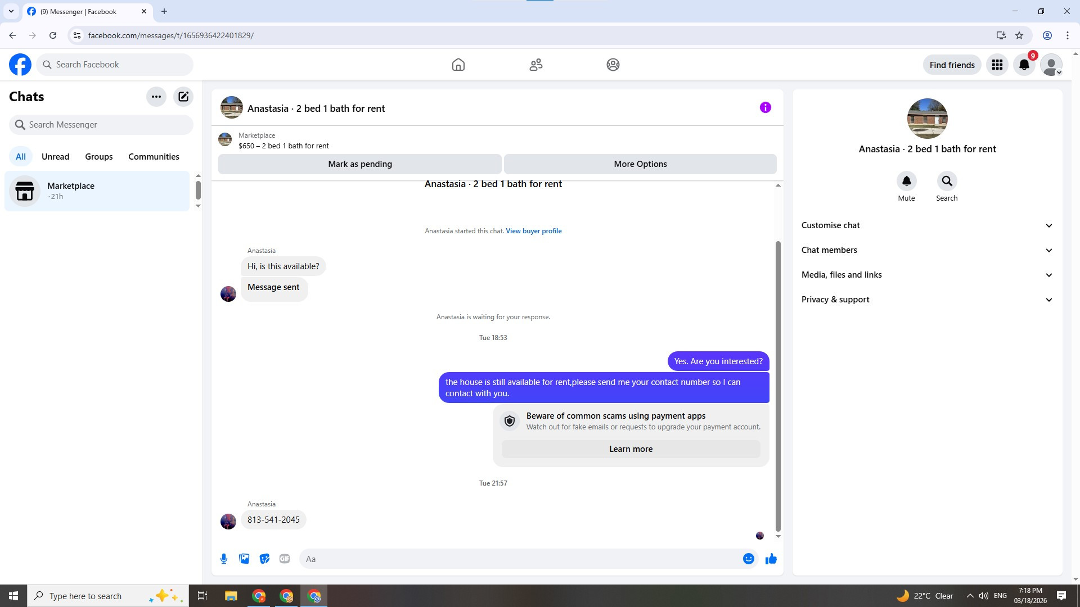Click the voice clip microphone icon

pos(224,559)
